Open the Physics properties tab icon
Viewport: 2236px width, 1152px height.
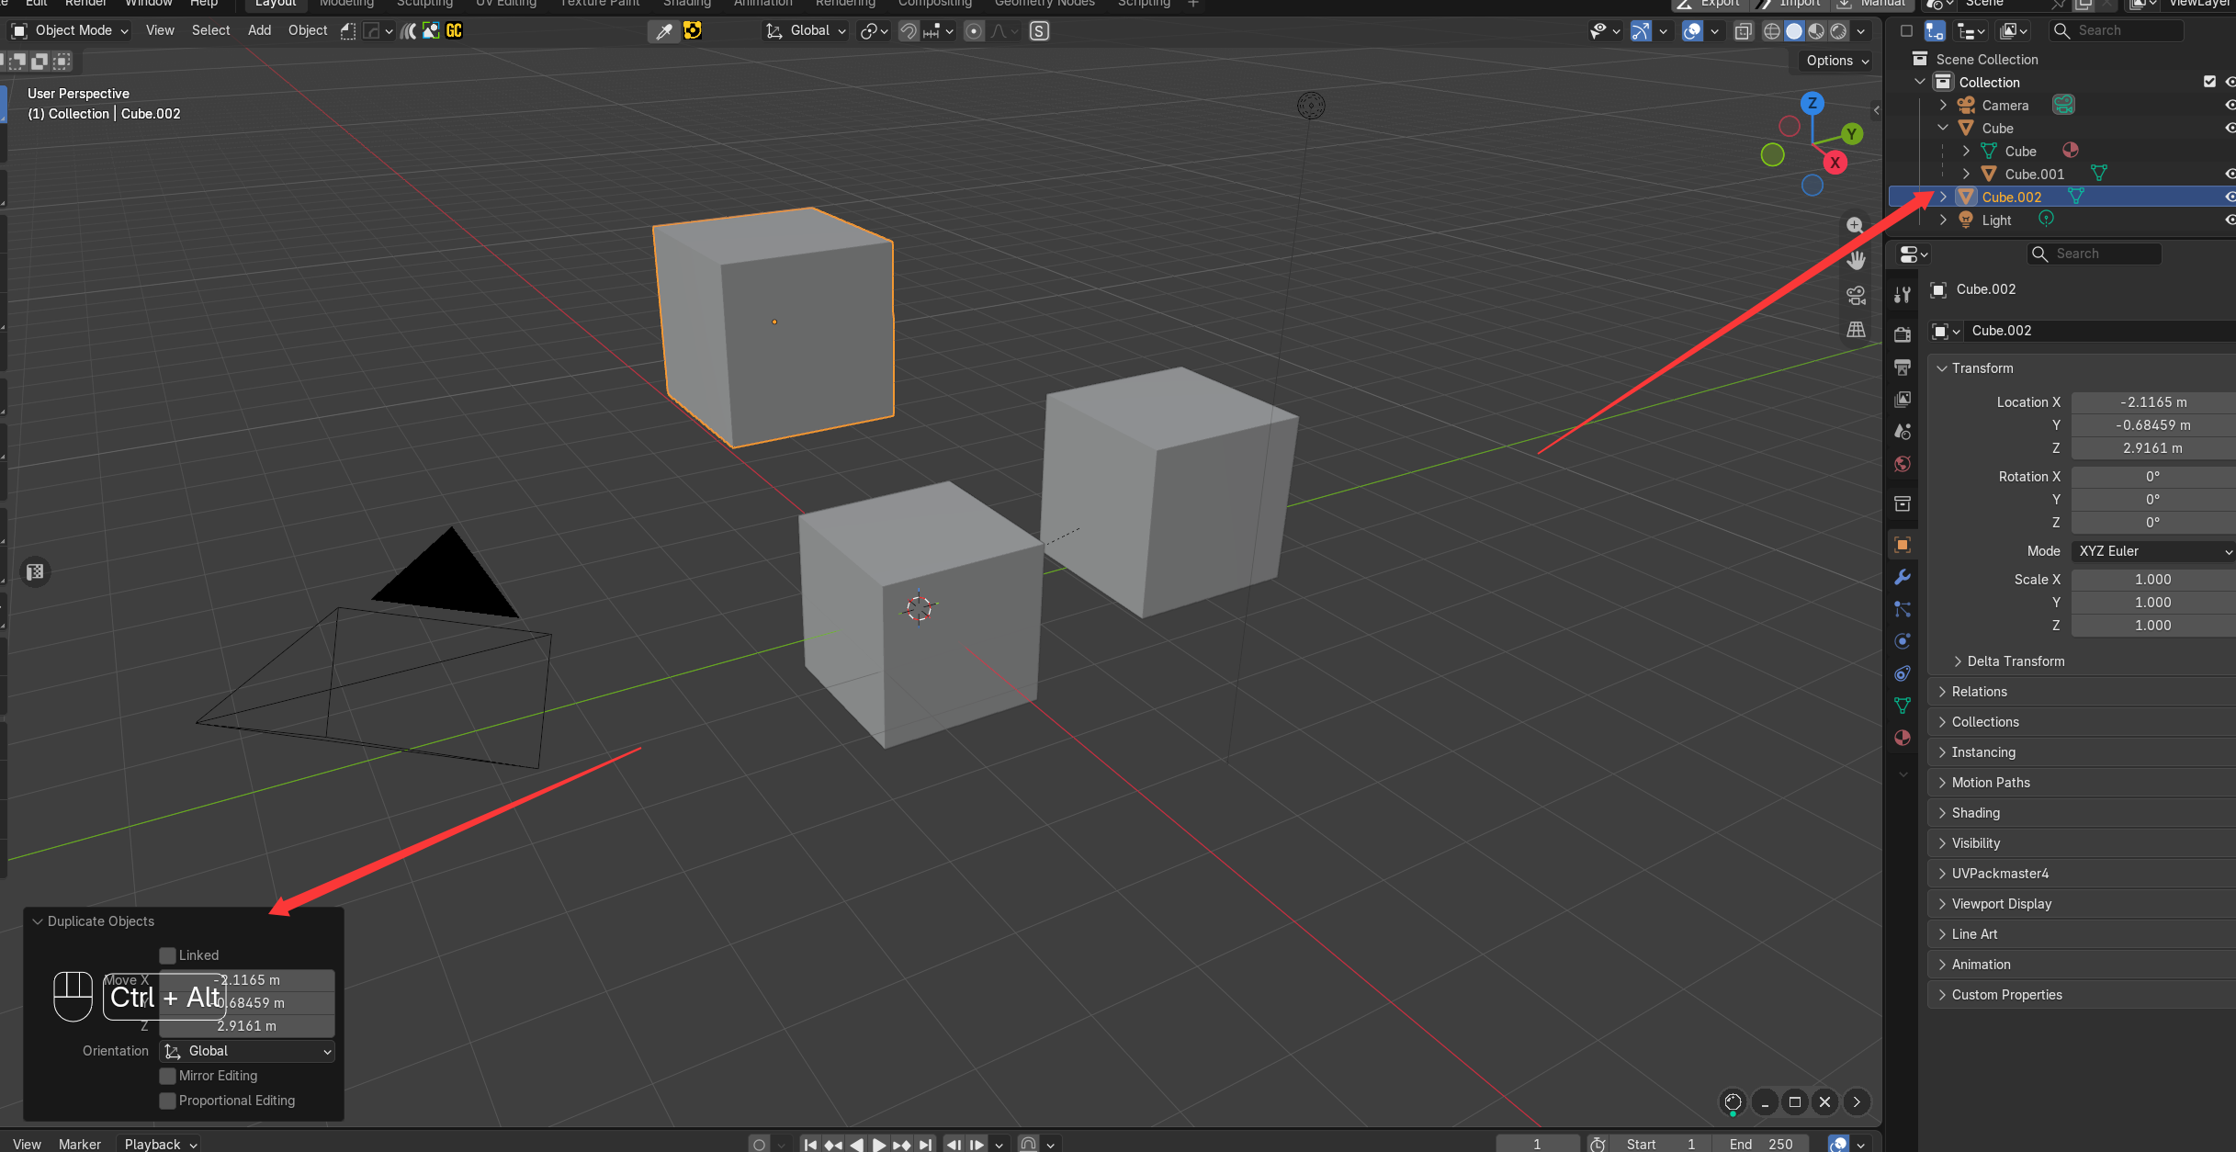tap(1902, 641)
